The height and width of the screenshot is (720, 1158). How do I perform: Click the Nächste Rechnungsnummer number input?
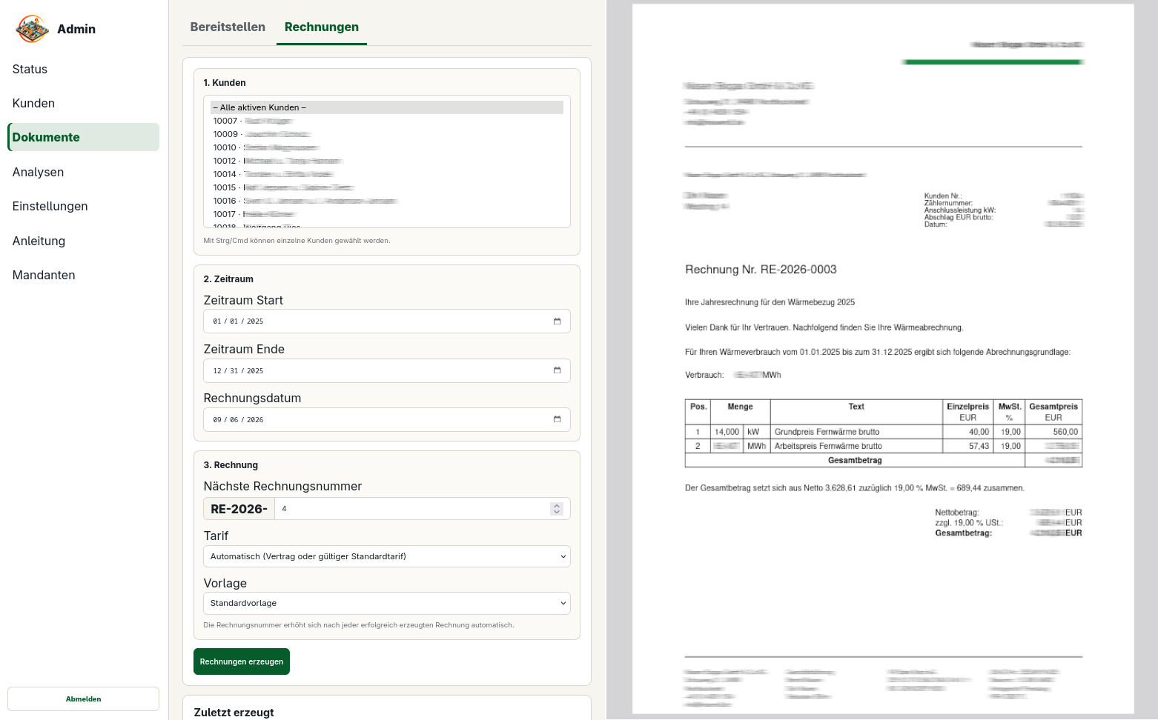tap(422, 509)
